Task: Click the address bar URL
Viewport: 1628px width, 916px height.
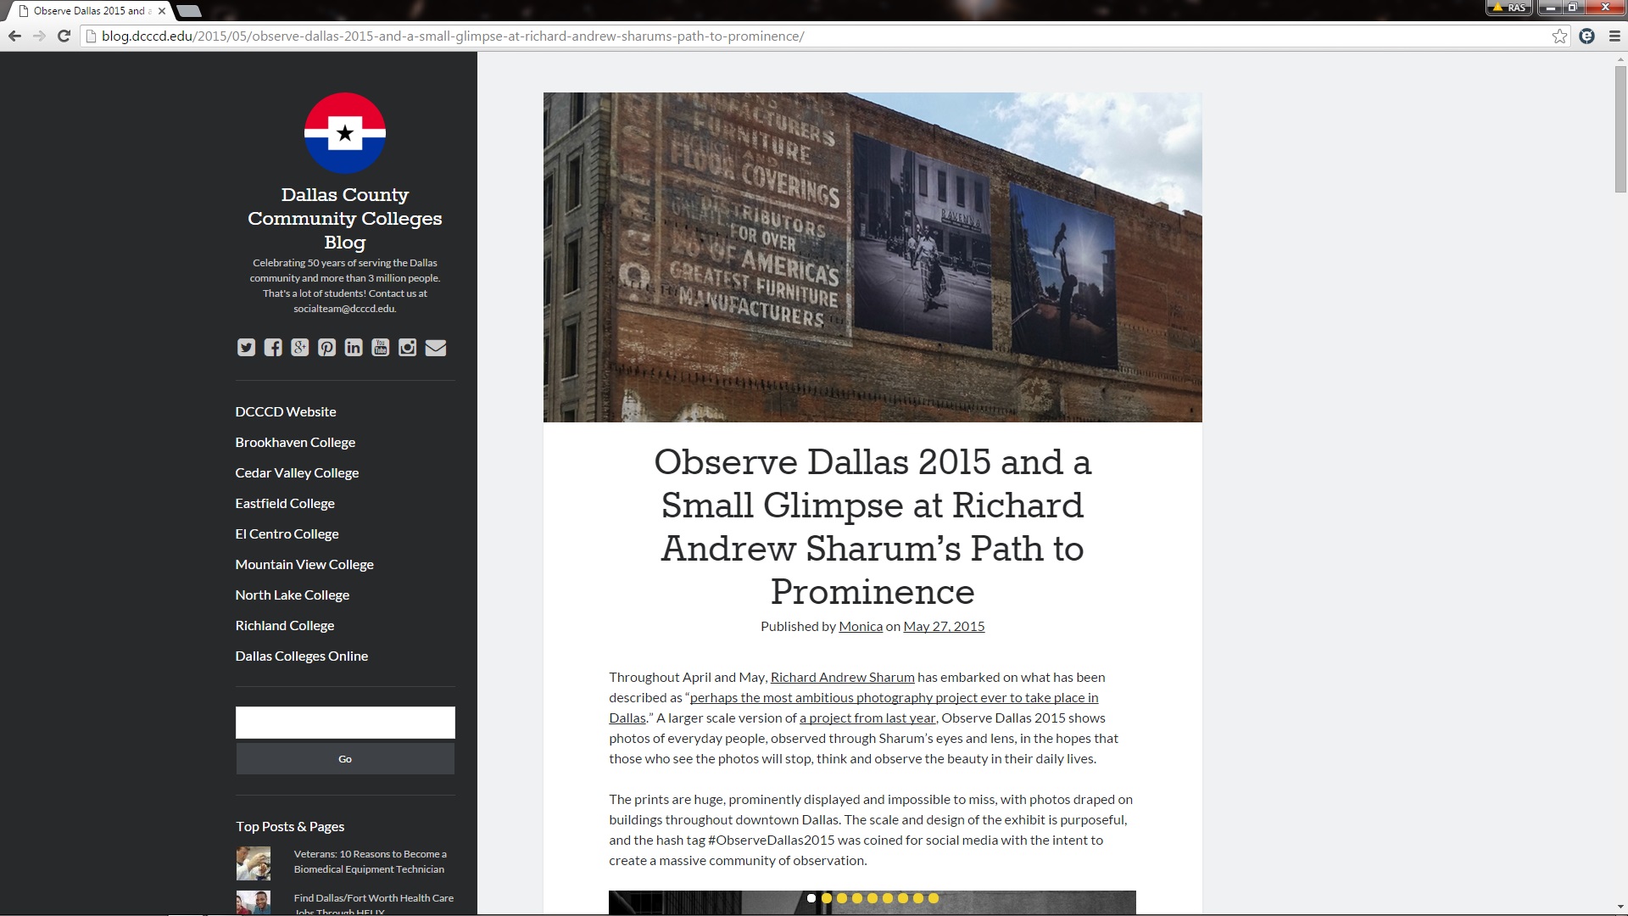Action: point(453,36)
